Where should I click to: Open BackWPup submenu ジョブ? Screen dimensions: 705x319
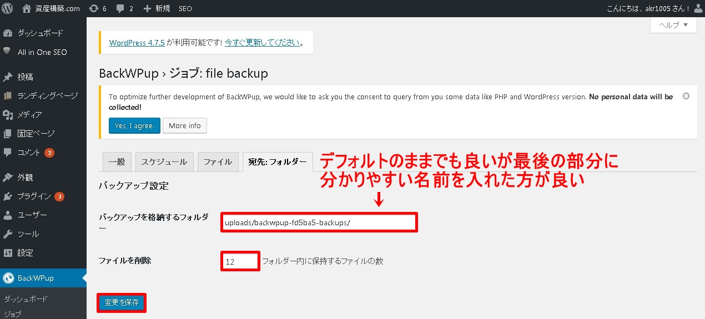13,314
